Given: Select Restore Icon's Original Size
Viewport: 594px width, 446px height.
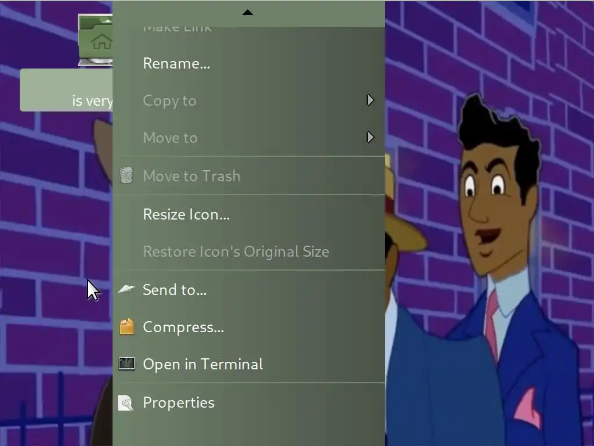Looking at the screenshot, I should (248, 251).
